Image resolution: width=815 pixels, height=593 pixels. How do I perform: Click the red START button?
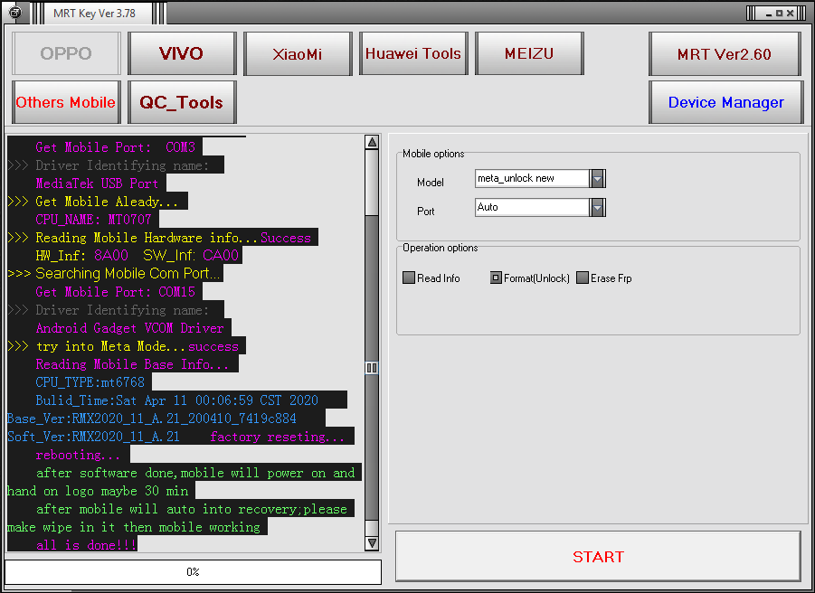coord(598,556)
